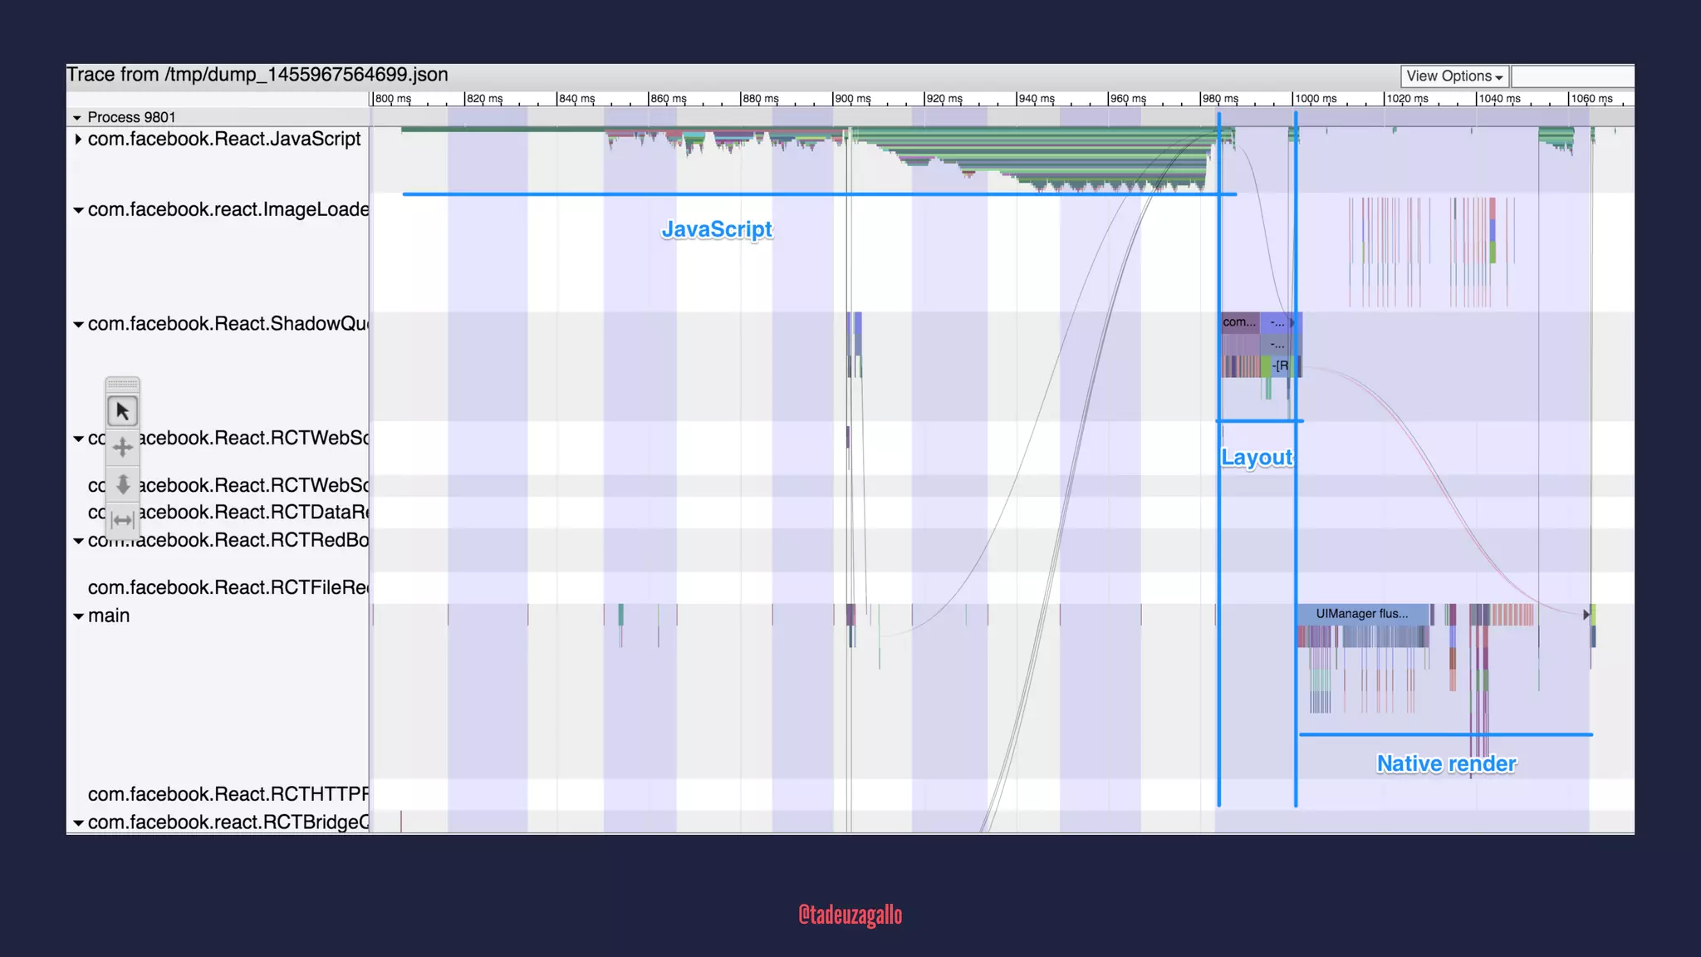
Task: Select the pan (four-arrow) mouse tool
Action: tap(122, 448)
